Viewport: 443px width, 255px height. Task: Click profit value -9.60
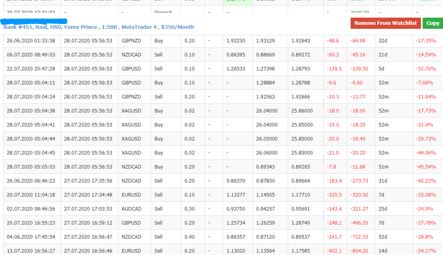pyautogui.click(x=356, y=83)
